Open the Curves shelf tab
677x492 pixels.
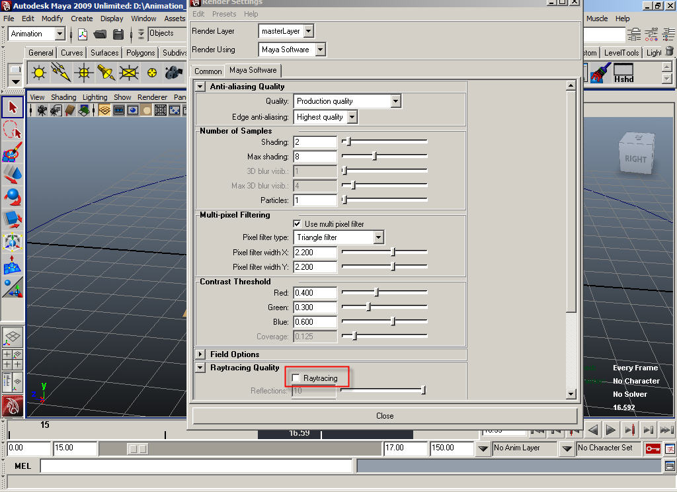(x=71, y=53)
